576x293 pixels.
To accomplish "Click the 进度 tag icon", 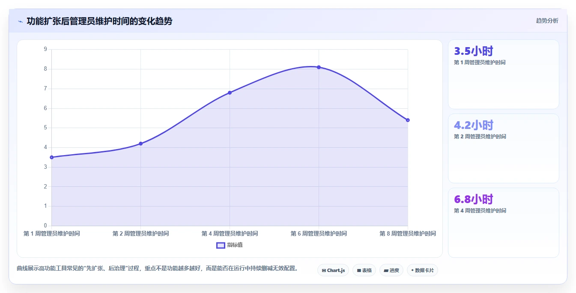I will pyautogui.click(x=386, y=271).
